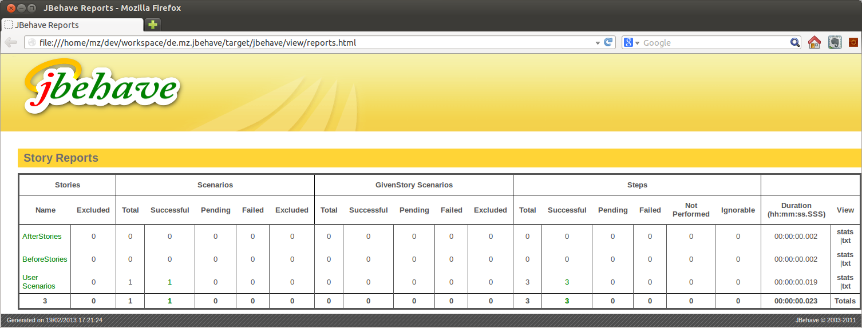This screenshot has width=862, height=328.
Task: Click the window title JBehave Reports - Mozilla Firefox
Action: coord(112,8)
